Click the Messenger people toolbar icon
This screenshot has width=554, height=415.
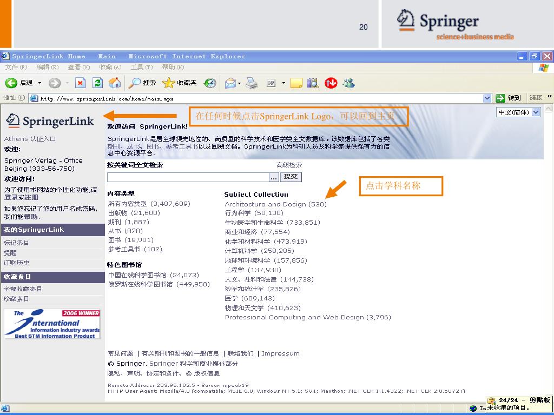(349, 83)
